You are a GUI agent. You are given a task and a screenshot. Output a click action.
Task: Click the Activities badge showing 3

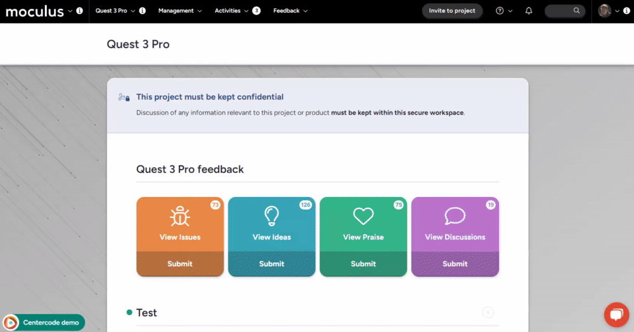click(256, 11)
